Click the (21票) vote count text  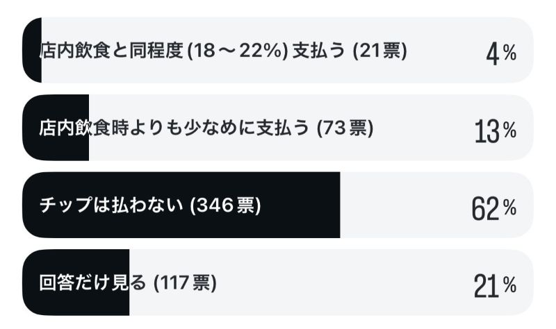pyautogui.click(x=379, y=51)
